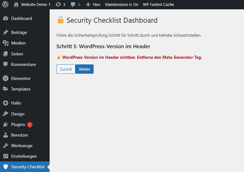The width and height of the screenshot is (244, 172).
Task: Click the home icon for Website Demo 1
Action: 16,5
